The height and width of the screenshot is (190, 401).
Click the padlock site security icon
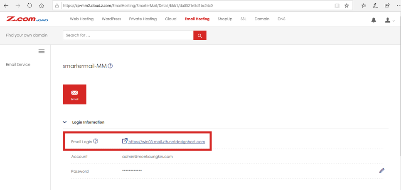coord(57,5)
